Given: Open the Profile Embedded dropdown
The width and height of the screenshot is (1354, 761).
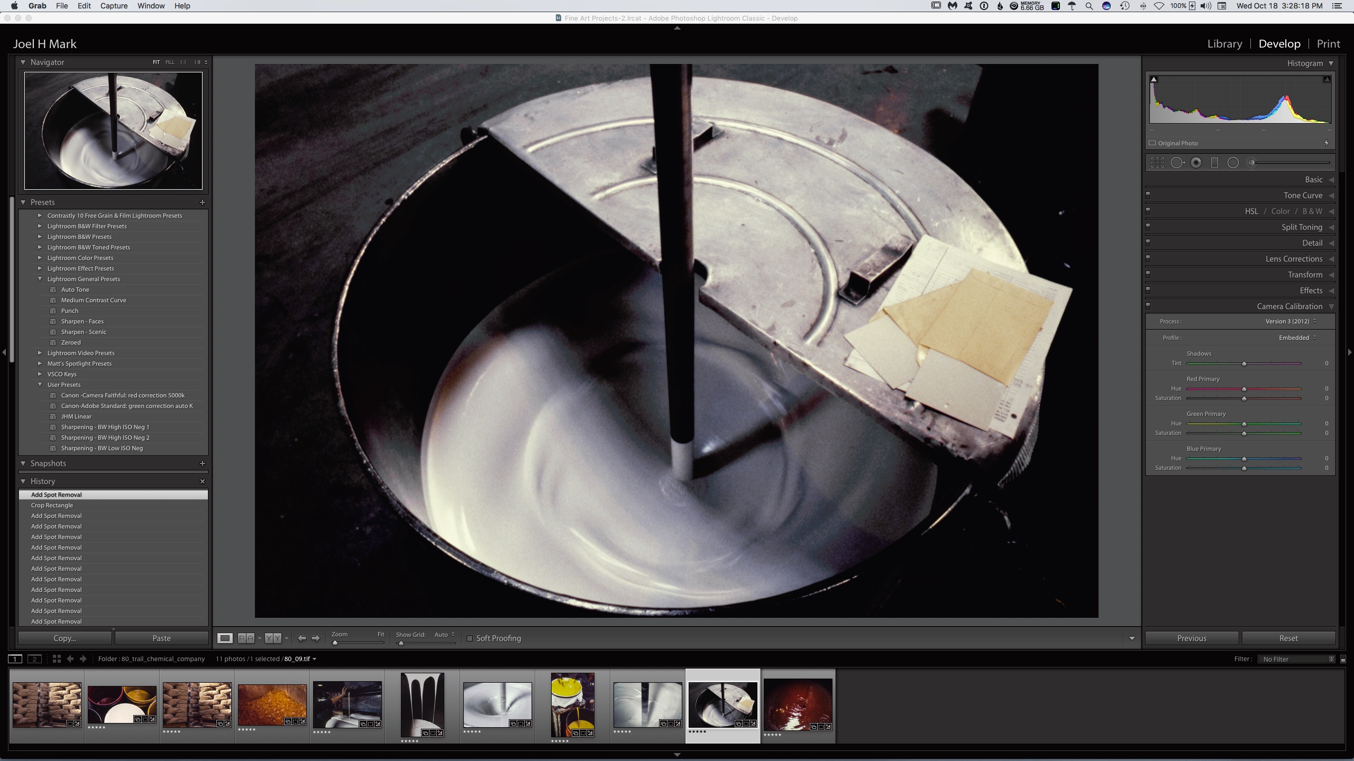Looking at the screenshot, I should pyautogui.click(x=1297, y=338).
